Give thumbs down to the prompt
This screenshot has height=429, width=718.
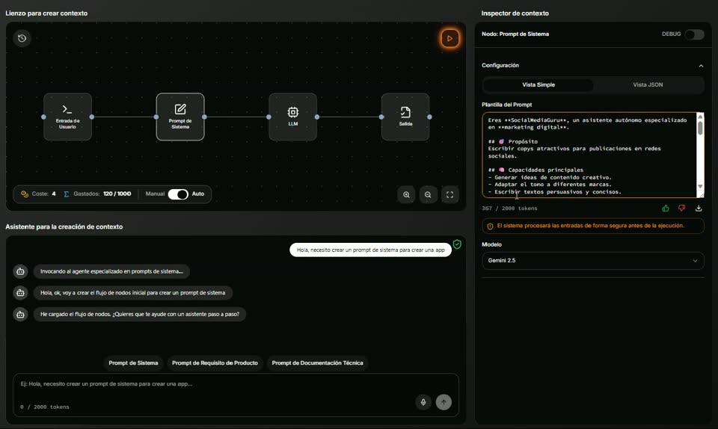click(x=682, y=209)
